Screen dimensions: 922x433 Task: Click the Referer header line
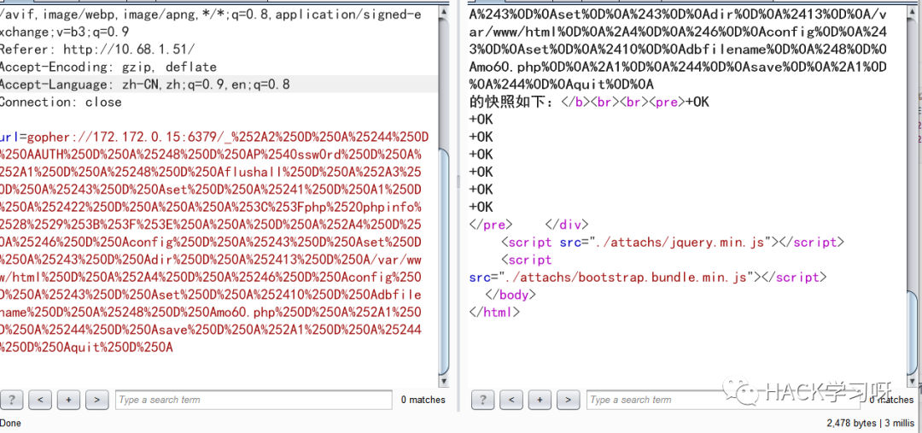tap(97, 50)
